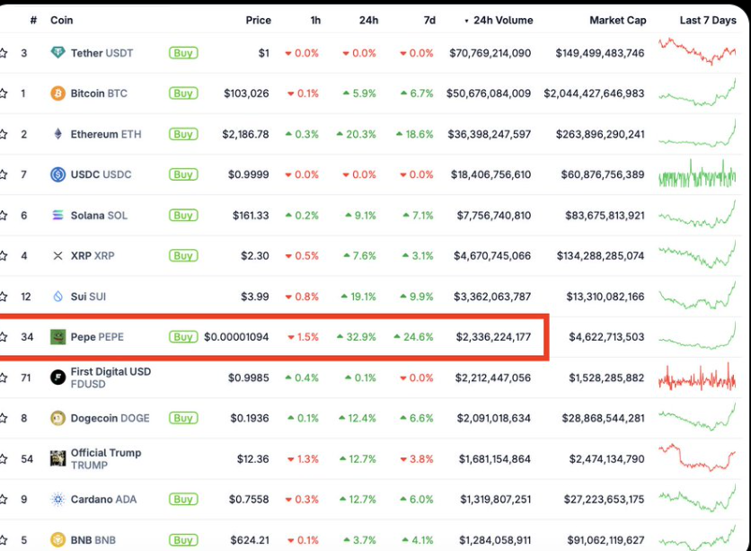Click the Pepe frog logo icon
Image resolution: width=751 pixels, height=551 pixels.
[58, 337]
